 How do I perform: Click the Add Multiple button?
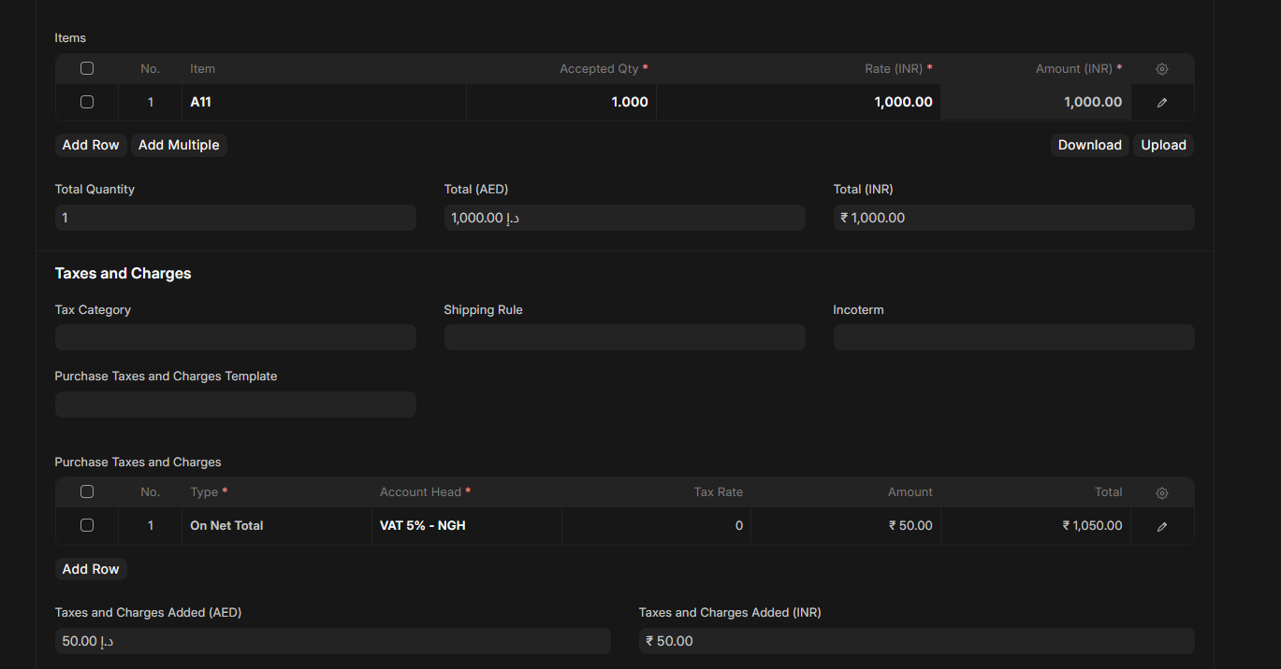coord(179,145)
